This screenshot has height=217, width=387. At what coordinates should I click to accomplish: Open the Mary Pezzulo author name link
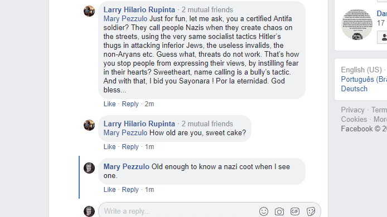pyautogui.click(x=127, y=167)
